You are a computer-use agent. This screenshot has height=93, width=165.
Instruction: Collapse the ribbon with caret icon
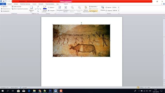coord(162,4)
